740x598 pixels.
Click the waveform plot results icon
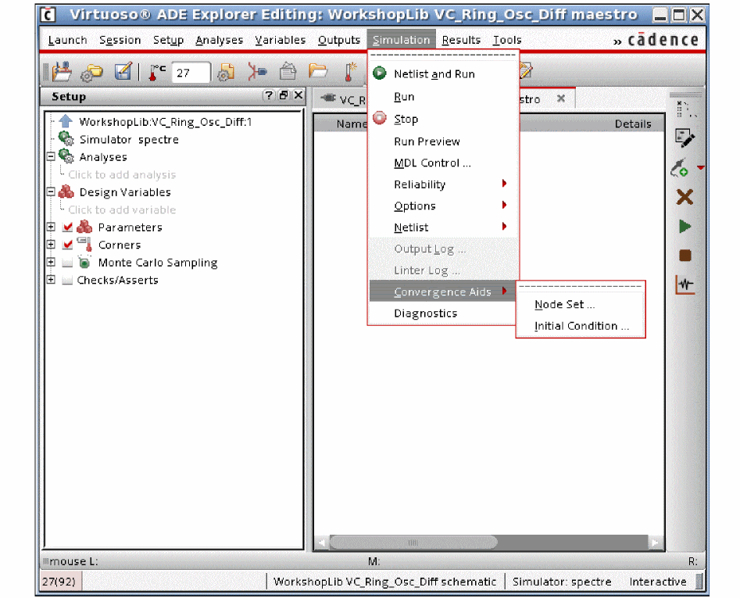(685, 285)
